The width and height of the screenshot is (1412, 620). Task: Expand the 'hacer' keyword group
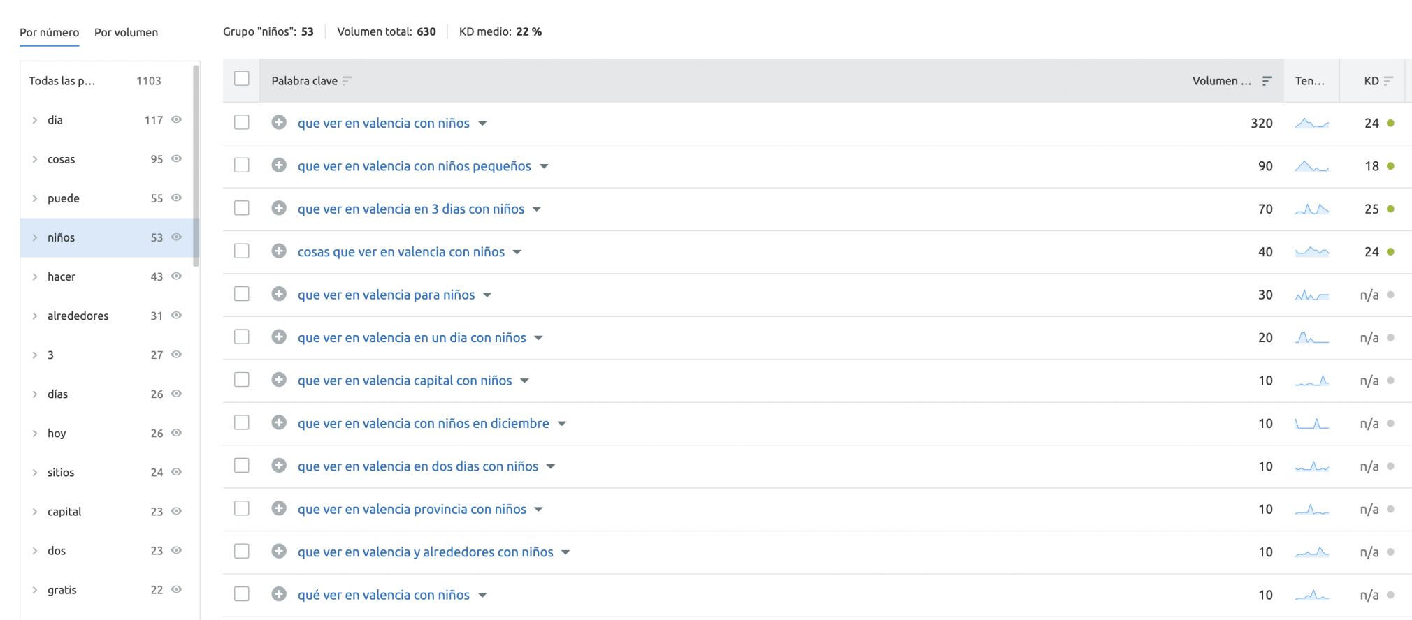[x=35, y=276]
